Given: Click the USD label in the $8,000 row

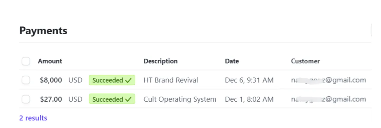Looking at the screenshot, I should 75,80.
